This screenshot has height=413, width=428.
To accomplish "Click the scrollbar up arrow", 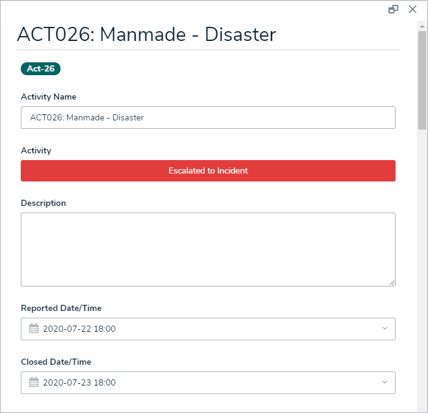I will tap(422, 27).
